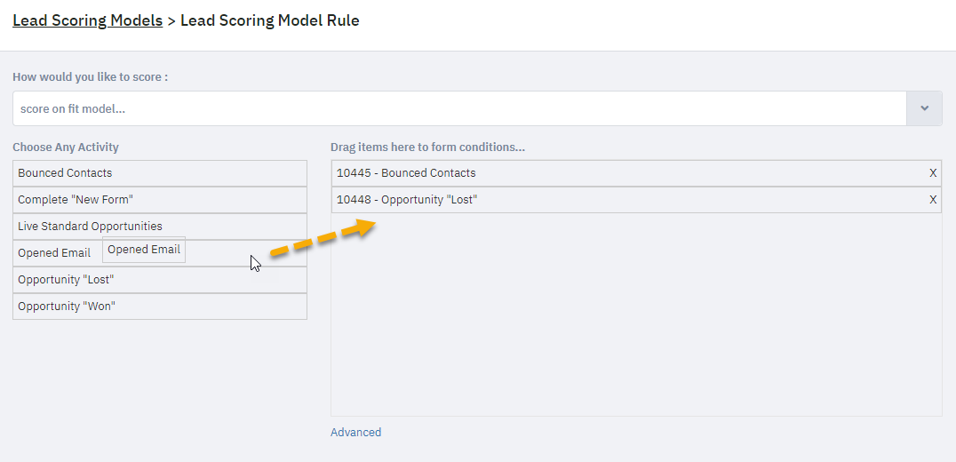This screenshot has height=462, width=956.
Task: Remove the 10448 Opportunity "Lost" condition
Action: point(933,199)
